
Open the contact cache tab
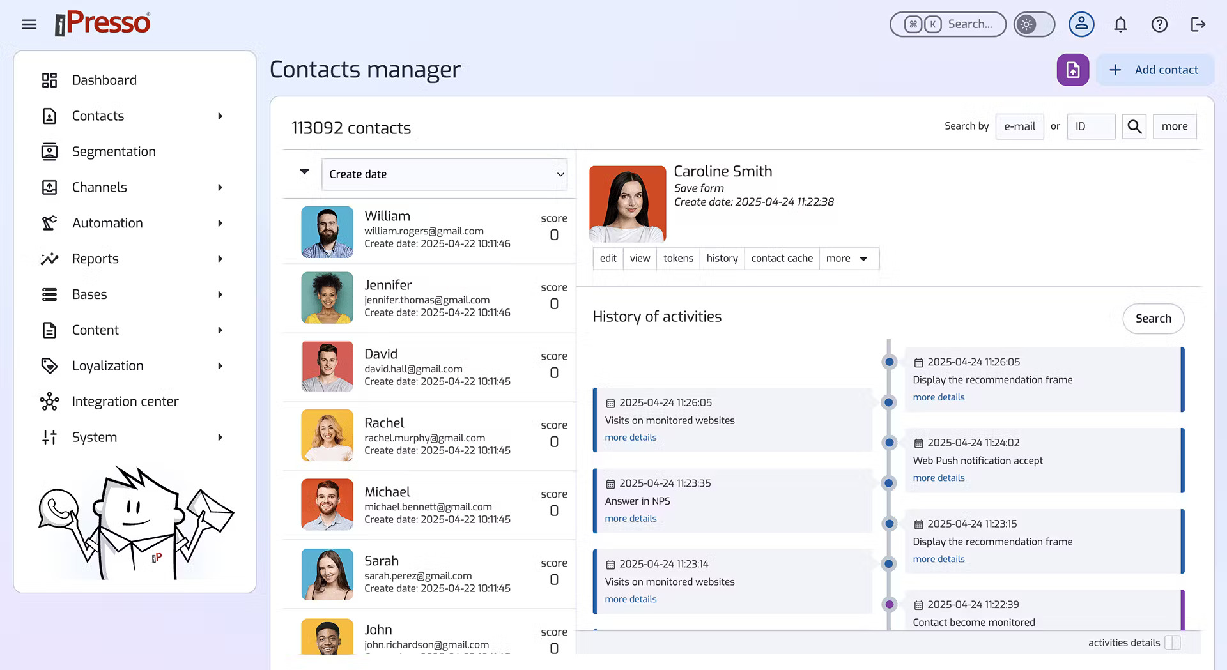tap(782, 259)
